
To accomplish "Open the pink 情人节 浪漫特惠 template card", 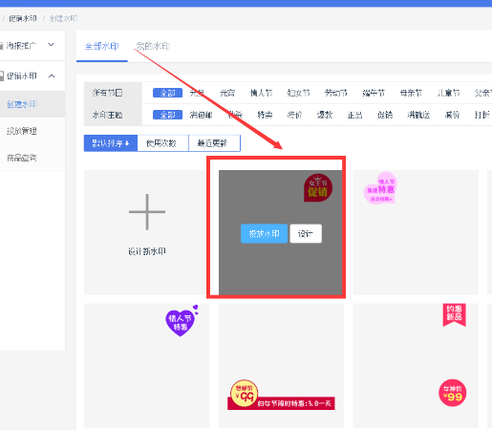I will pyautogui.click(x=416, y=232).
